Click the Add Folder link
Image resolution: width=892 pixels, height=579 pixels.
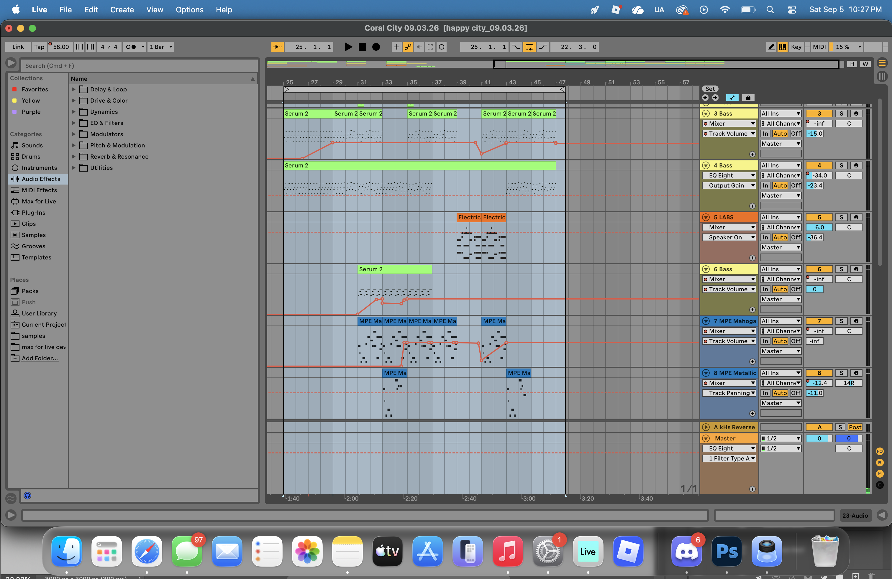click(x=40, y=358)
